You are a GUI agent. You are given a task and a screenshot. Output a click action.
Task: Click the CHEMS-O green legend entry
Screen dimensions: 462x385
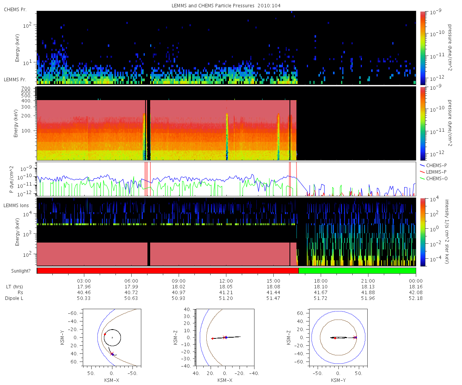(435, 177)
